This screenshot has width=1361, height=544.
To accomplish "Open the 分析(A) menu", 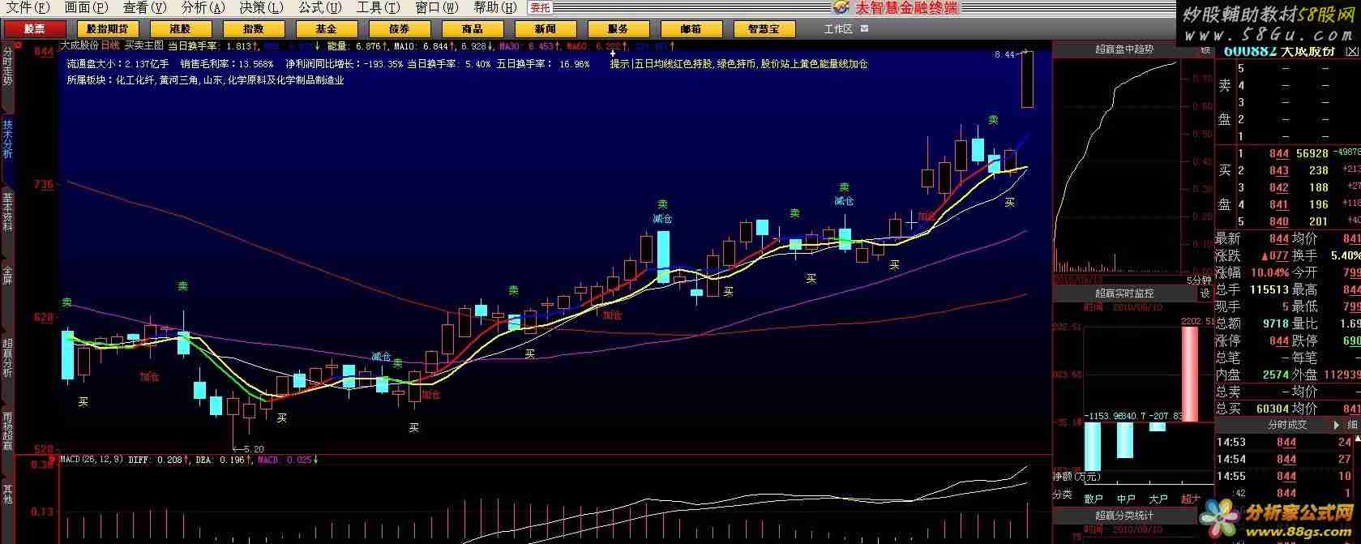I will click(203, 7).
